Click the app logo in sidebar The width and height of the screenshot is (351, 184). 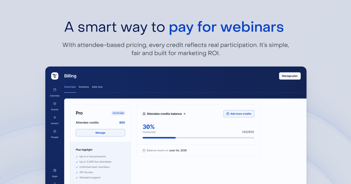(x=55, y=76)
